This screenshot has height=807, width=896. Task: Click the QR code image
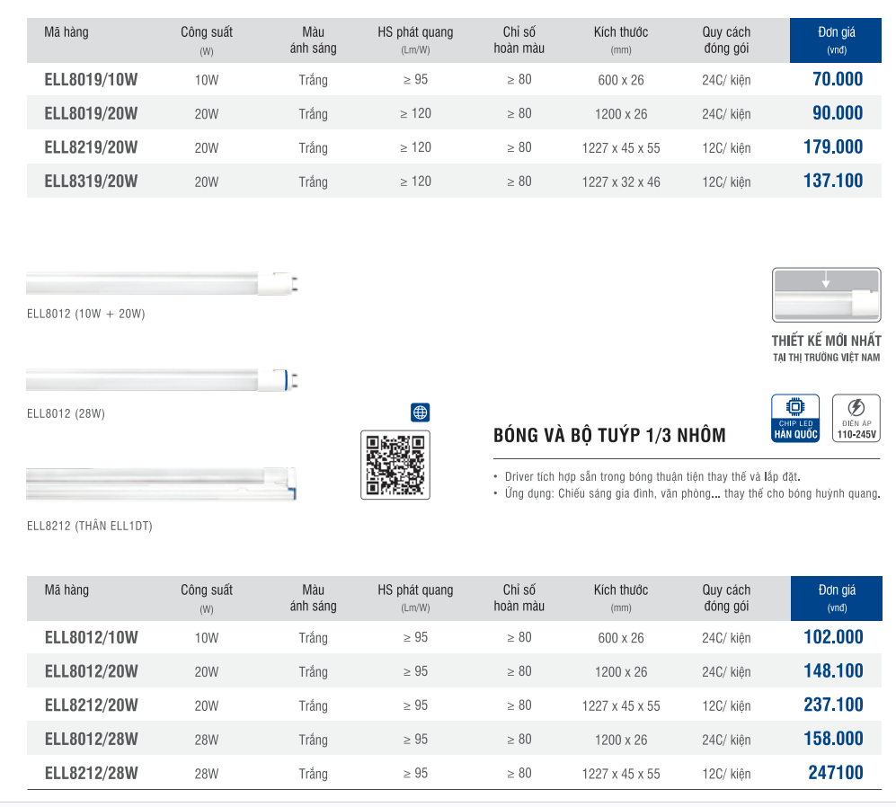(x=395, y=466)
